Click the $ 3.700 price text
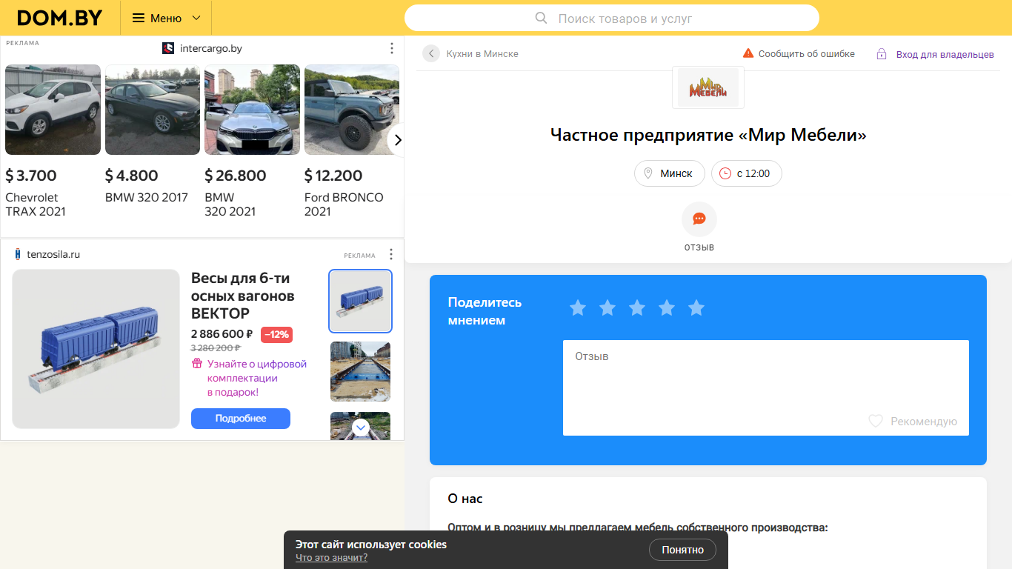Screen dimensions: 1012x569 pos(31,176)
